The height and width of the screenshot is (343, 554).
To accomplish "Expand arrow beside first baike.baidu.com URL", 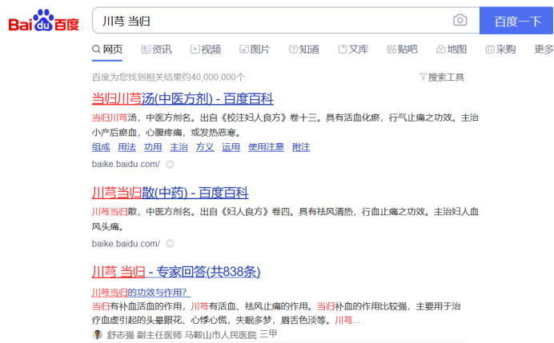I will tap(170, 164).
